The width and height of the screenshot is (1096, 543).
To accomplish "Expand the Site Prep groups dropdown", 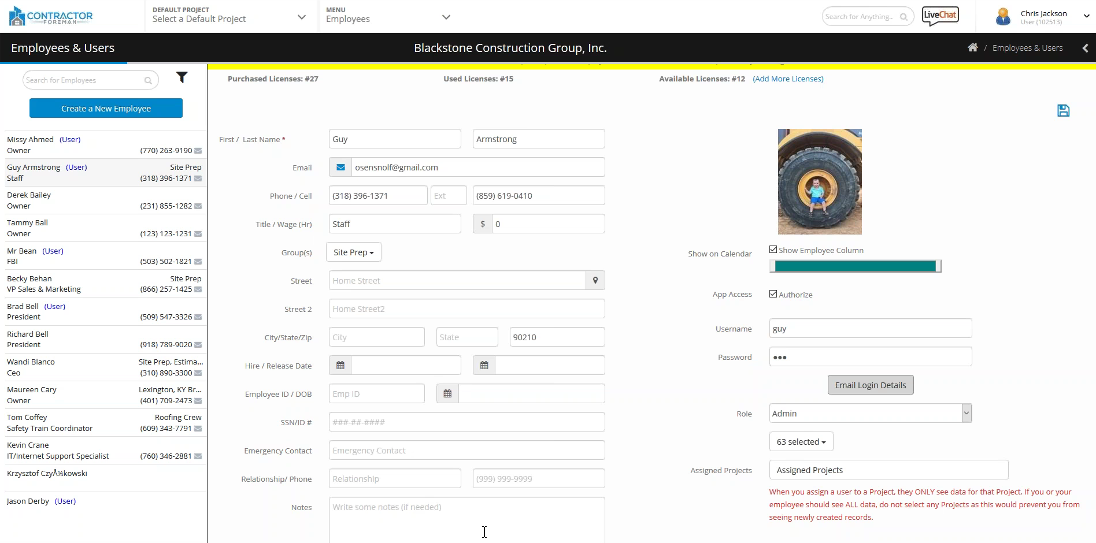I will pyautogui.click(x=353, y=252).
